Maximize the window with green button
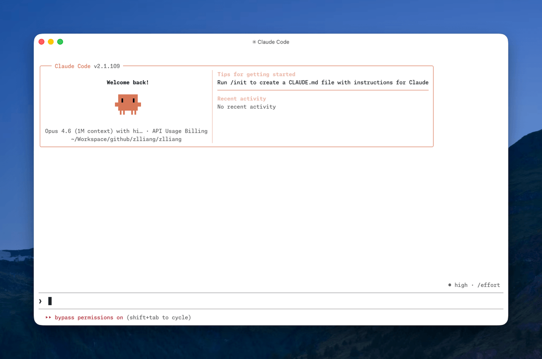 (60, 42)
